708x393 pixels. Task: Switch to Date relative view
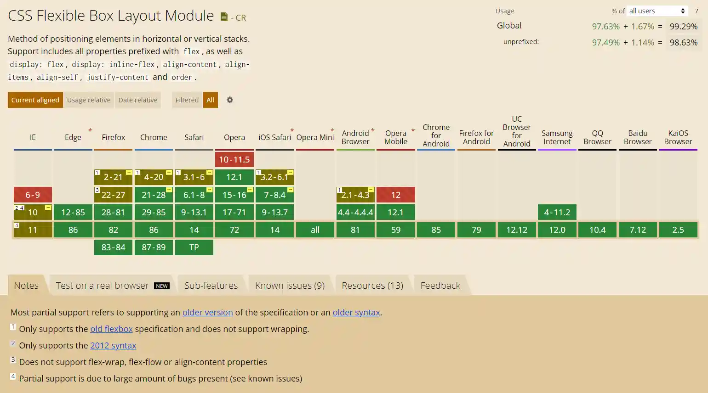(x=138, y=100)
